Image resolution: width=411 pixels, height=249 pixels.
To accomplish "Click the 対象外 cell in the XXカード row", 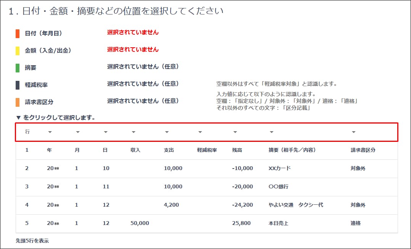I will 358,169.
